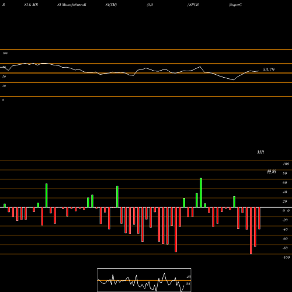Click the RSI axis label '0'
The height and width of the screenshot is (292, 292).
pos(3,100)
